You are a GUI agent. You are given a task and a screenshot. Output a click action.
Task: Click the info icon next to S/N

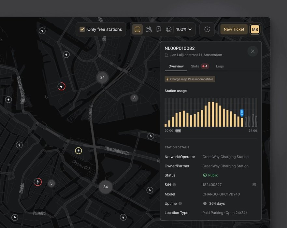(x=174, y=185)
